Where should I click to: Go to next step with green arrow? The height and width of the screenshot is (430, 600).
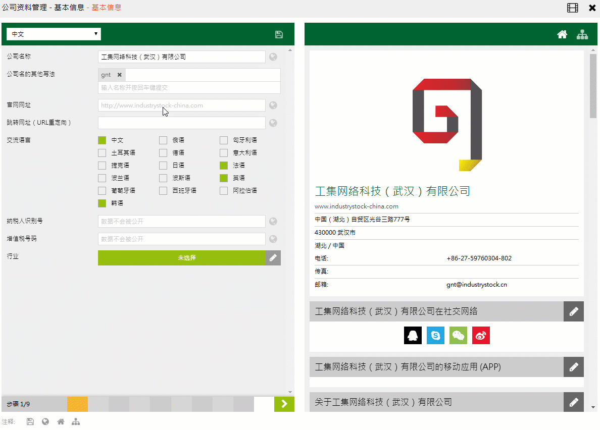pyautogui.click(x=284, y=404)
